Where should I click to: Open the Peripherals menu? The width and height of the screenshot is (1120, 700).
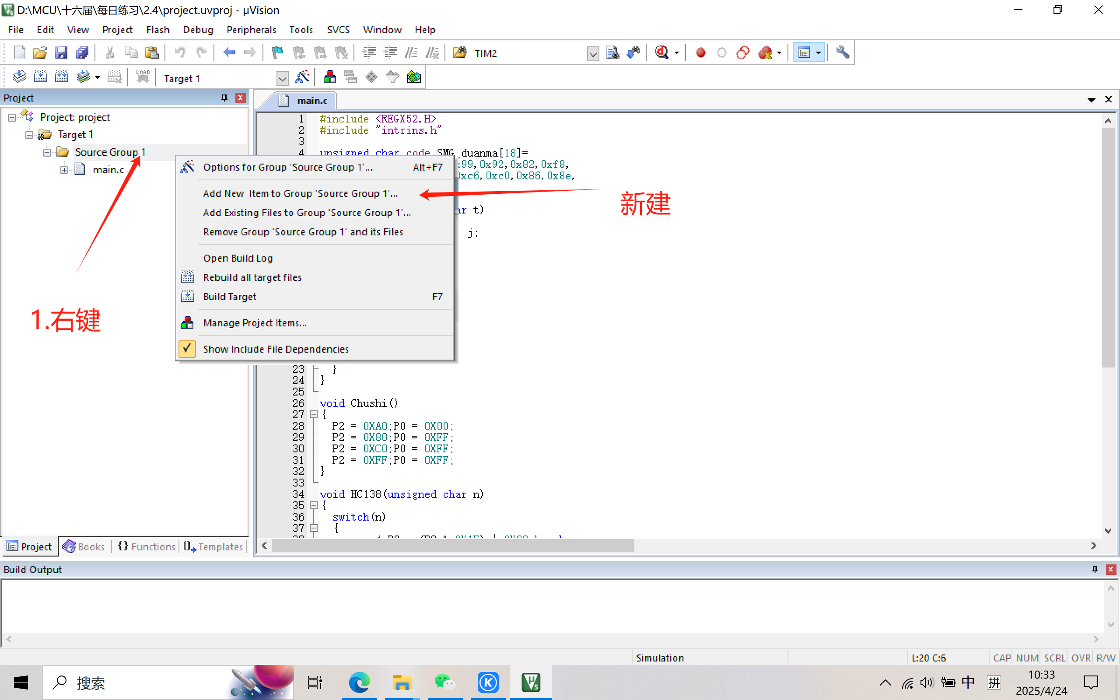click(251, 30)
